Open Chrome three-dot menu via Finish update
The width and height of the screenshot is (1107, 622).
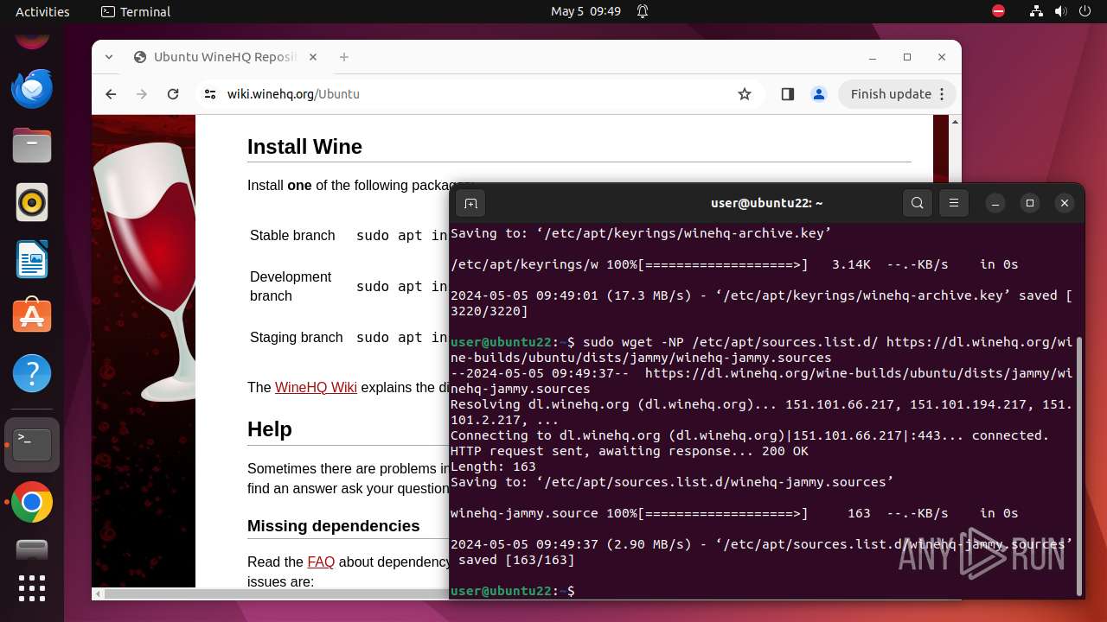point(898,94)
